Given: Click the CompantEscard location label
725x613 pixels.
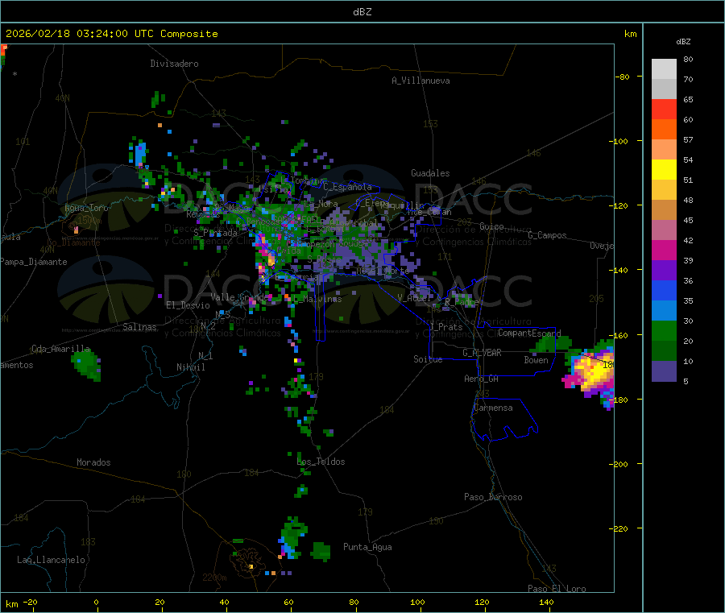Looking at the screenshot, I should click(x=529, y=333).
